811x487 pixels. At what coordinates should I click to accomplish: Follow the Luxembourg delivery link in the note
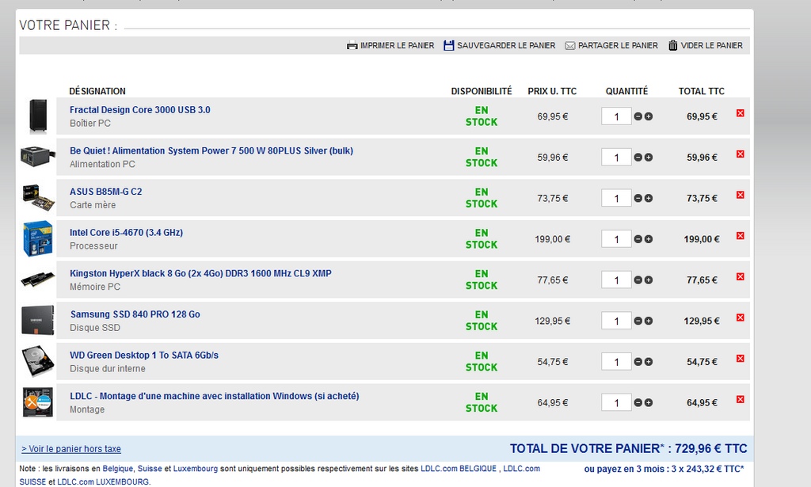point(196,468)
